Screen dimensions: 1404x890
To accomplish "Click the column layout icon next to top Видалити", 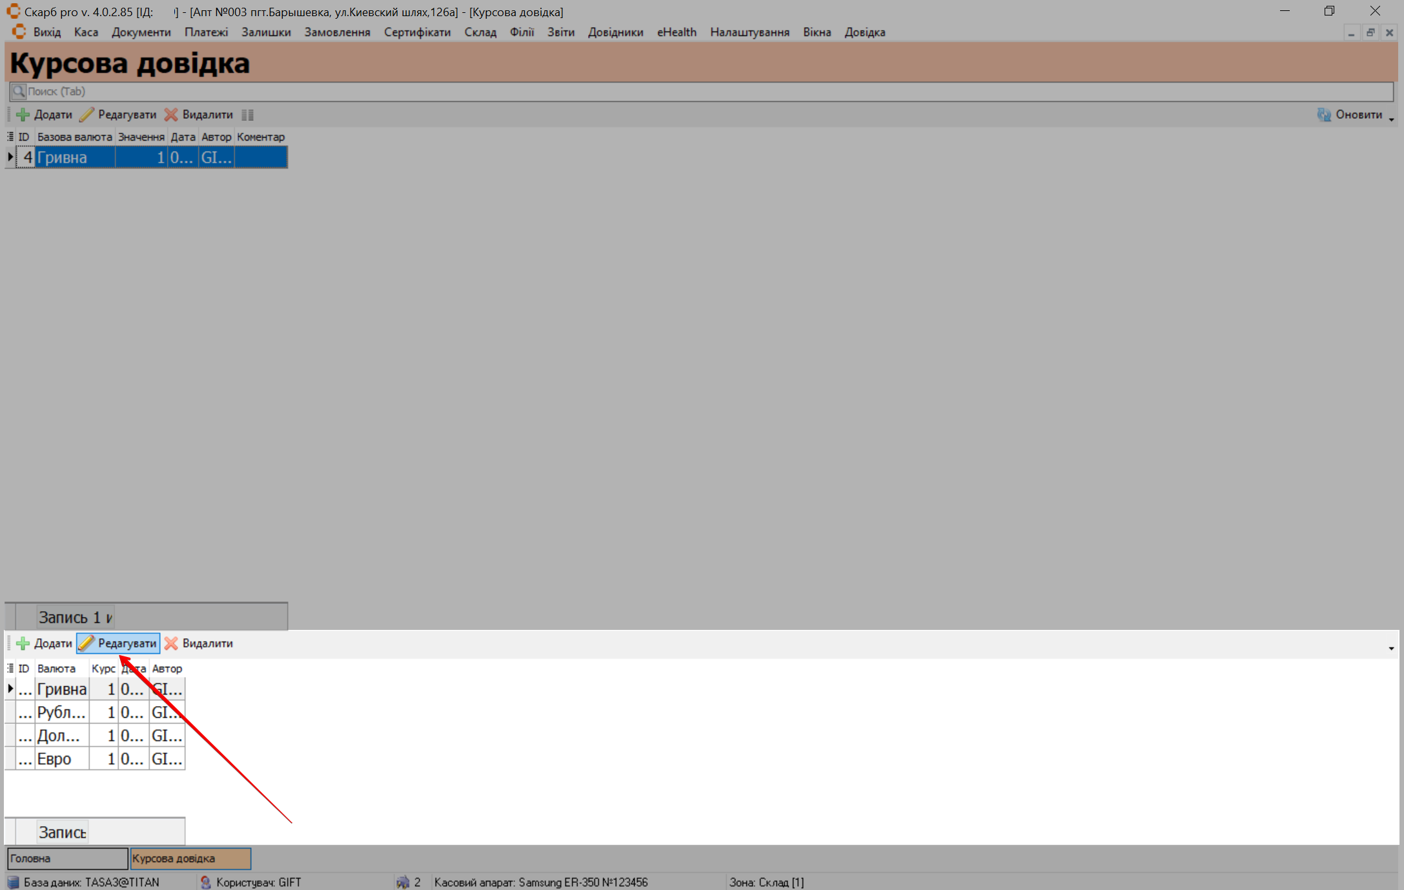I will [x=247, y=115].
